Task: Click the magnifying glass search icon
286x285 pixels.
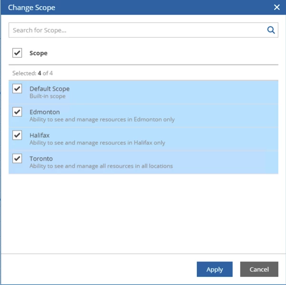Action: click(271, 30)
